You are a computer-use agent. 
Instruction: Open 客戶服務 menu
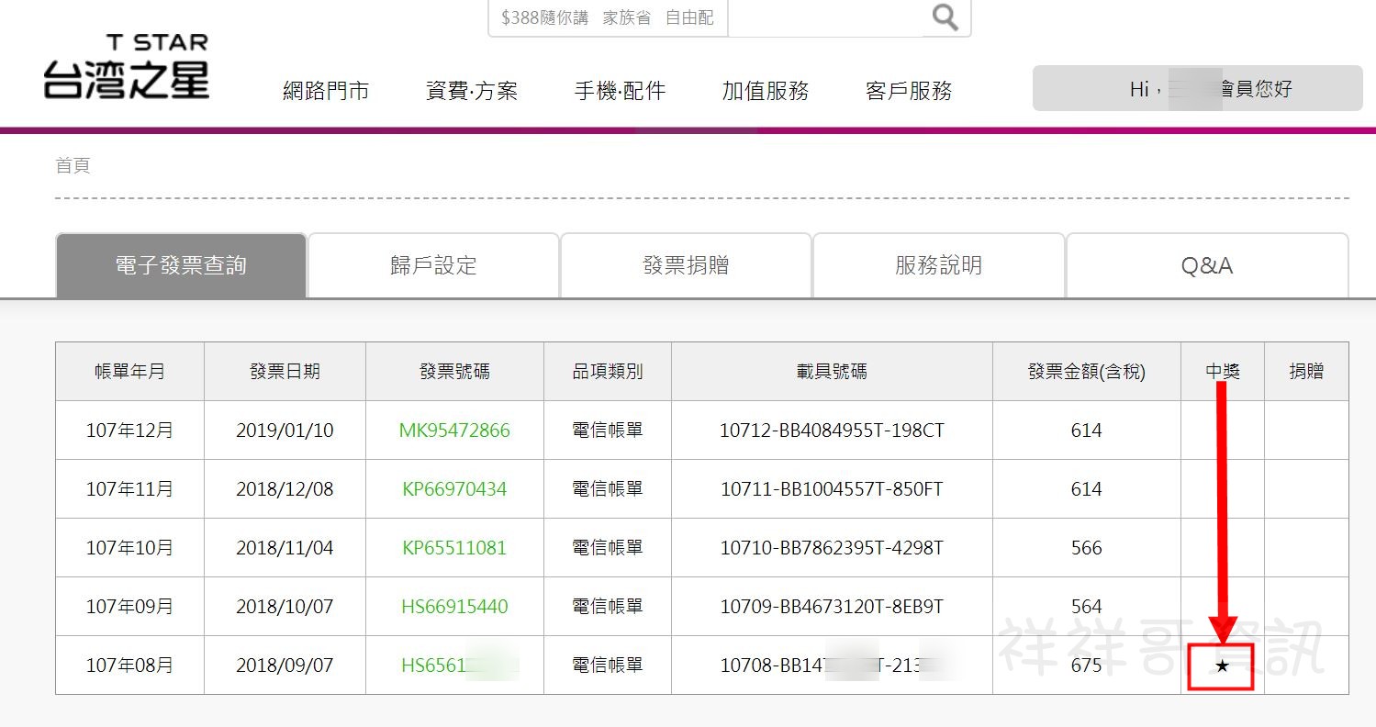[x=909, y=91]
